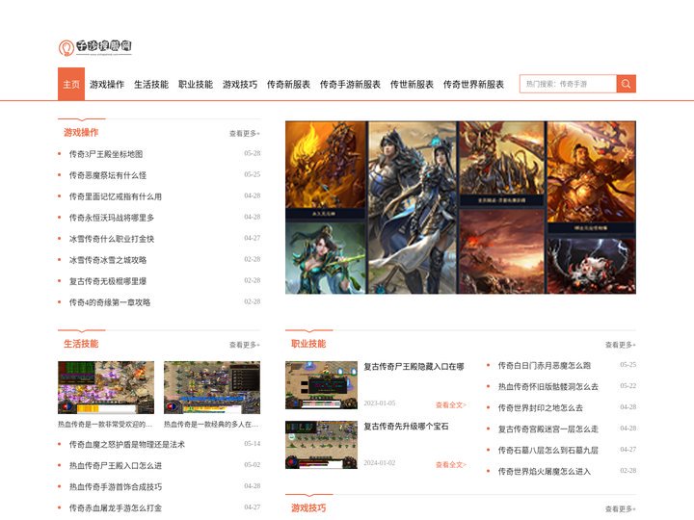Open the 生活技能 navigation menu item
Screen dimensions: 694x520
point(151,84)
